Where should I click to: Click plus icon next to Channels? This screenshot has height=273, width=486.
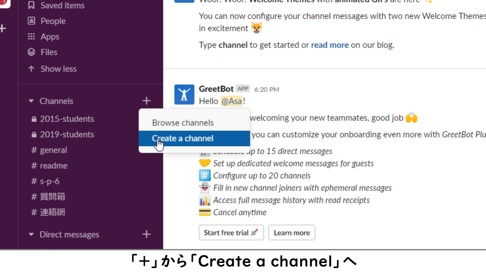pos(146,101)
